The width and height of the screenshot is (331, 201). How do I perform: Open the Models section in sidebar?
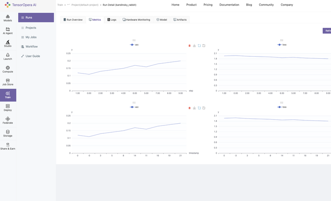pos(8,18)
